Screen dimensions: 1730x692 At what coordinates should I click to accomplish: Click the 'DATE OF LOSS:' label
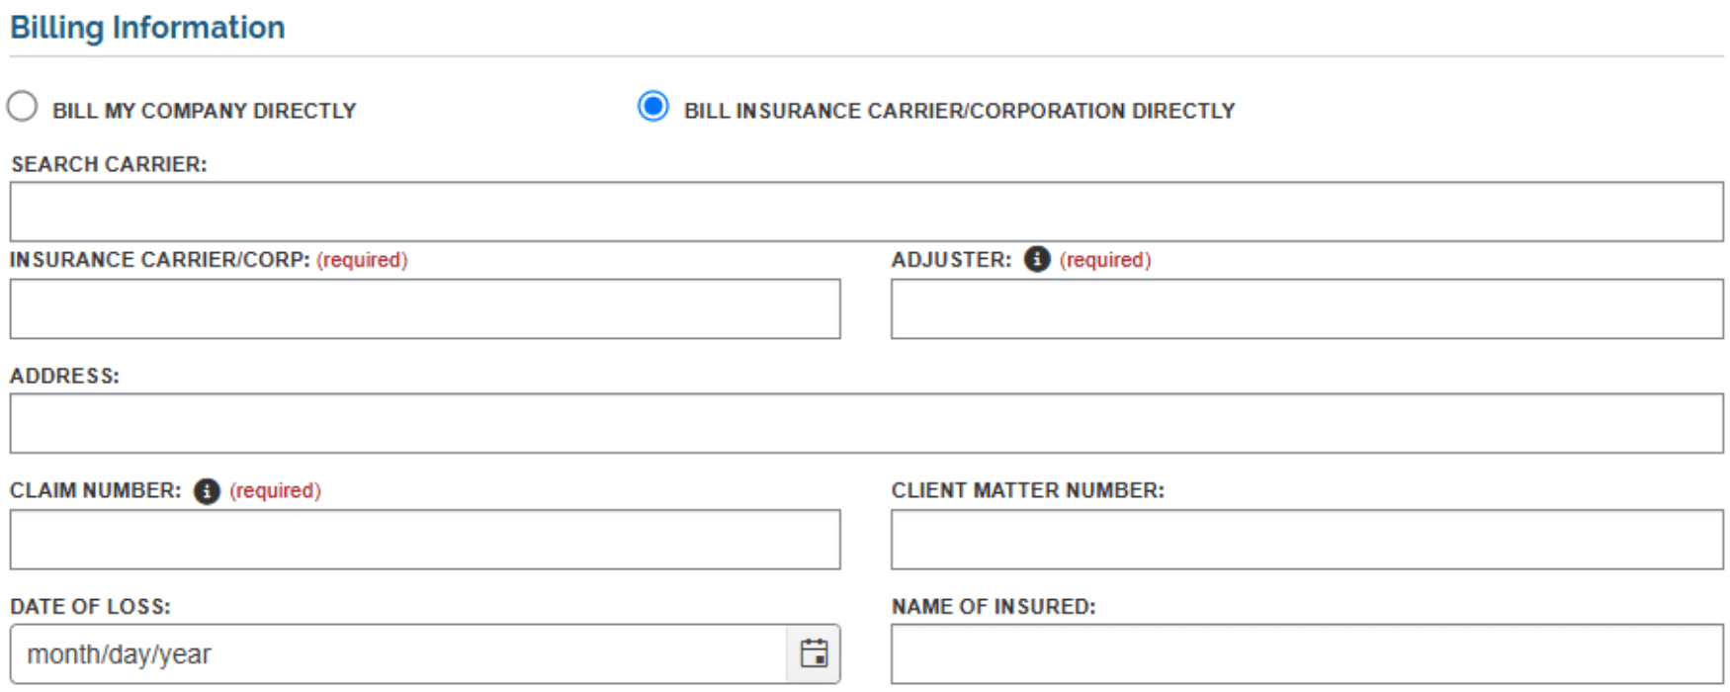pos(90,606)
